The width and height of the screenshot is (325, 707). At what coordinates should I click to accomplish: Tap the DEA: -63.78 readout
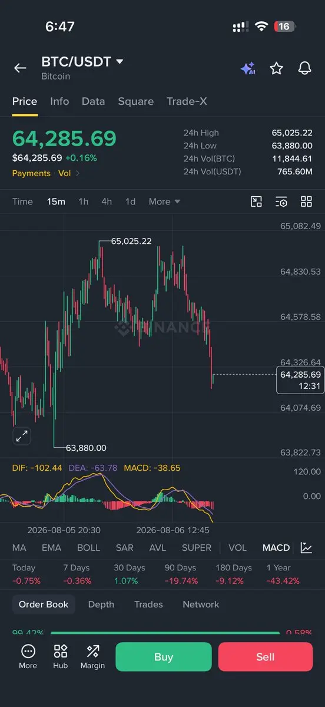tap(92, 468)
